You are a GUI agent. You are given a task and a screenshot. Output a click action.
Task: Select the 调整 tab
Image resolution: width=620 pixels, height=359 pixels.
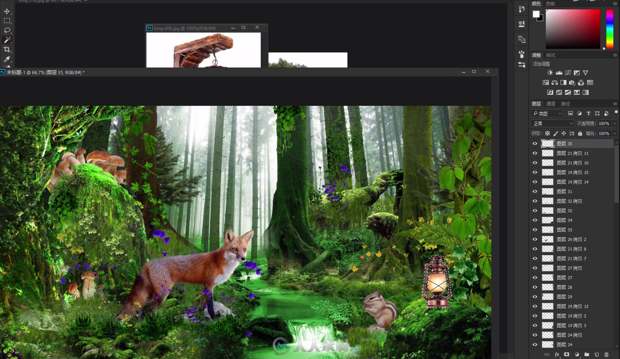537,55
